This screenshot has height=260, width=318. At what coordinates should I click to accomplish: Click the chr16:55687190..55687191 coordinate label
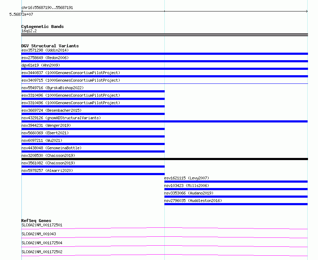pos(47,8)
